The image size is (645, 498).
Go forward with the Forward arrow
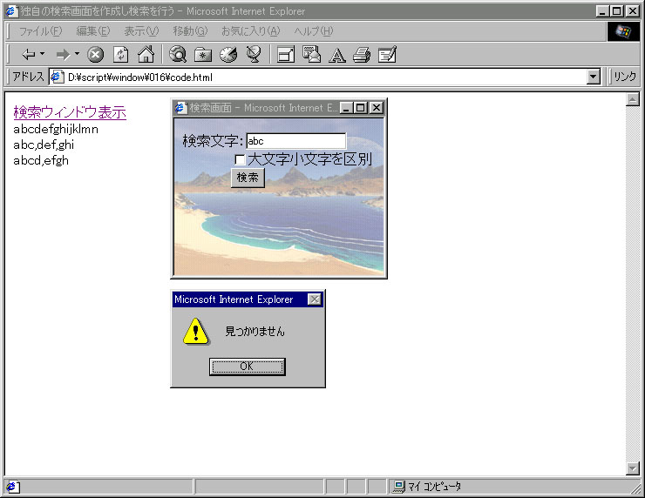click(63, 54)
